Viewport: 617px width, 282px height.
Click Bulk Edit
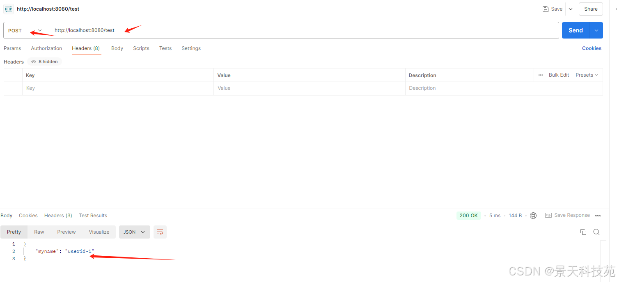point(559,75)
